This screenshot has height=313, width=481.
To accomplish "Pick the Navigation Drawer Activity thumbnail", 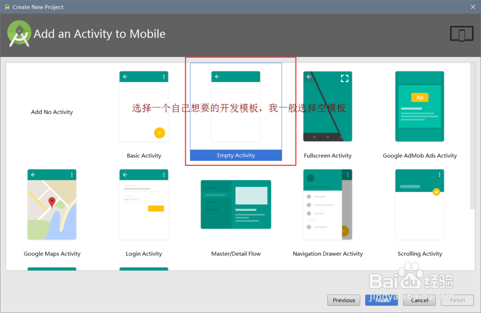I will (328, 204).
